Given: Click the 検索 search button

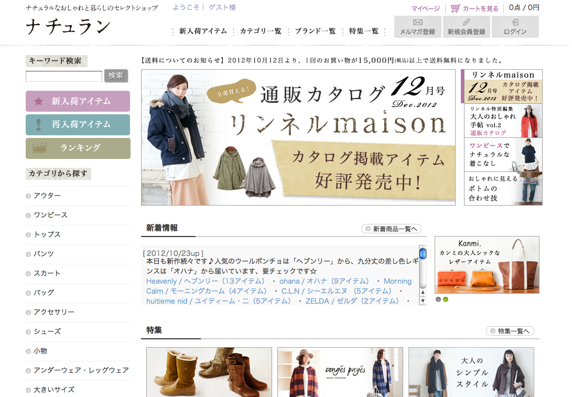Looking at the screenshot, I should [x=116, y=76].
